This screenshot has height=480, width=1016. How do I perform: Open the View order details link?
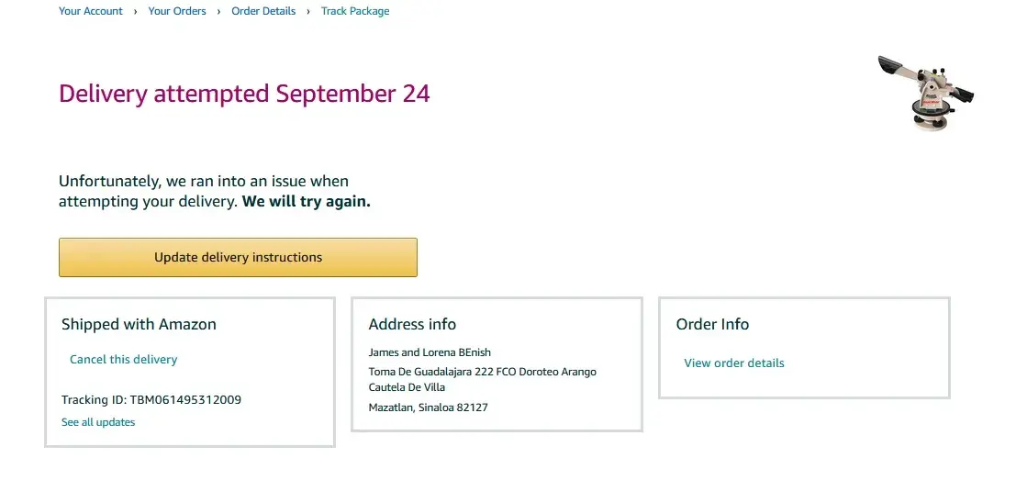[734, 363]
